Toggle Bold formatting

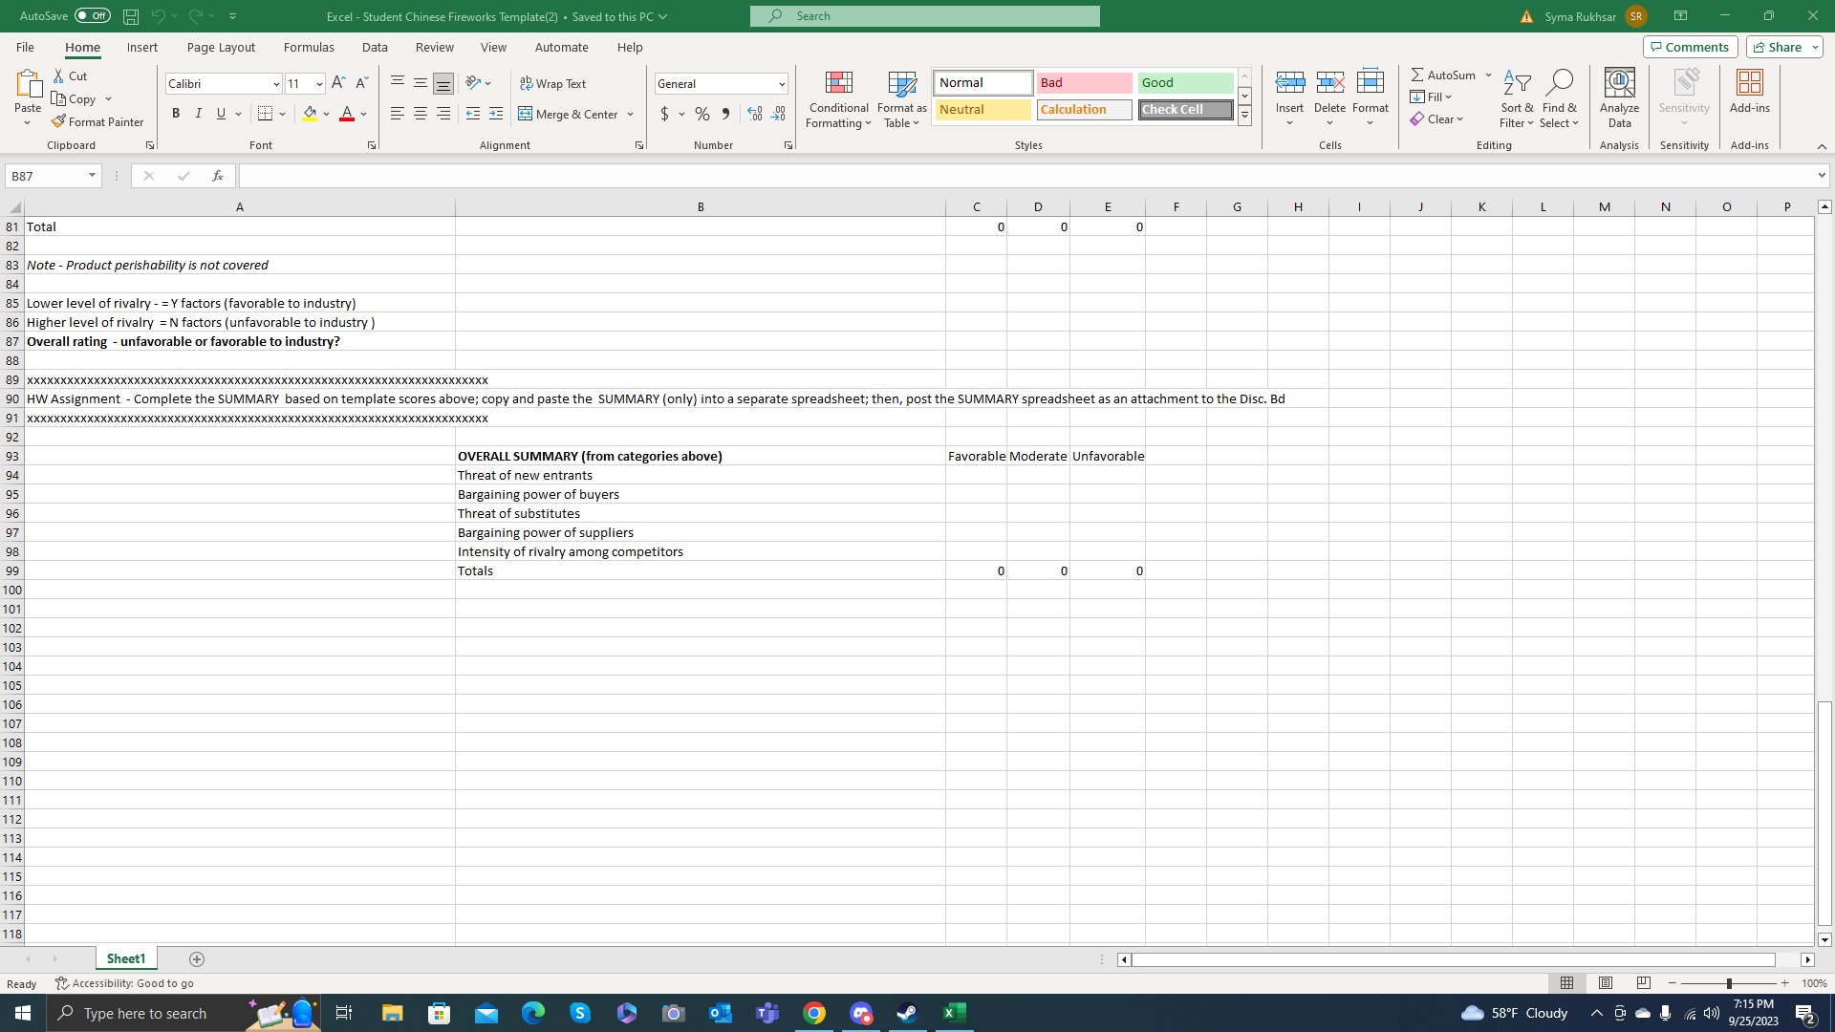point(176,114)
